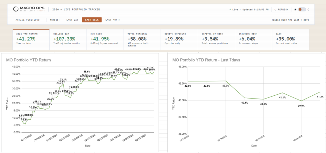Click the 39.9% point on 7-day chart

[301, 101]
